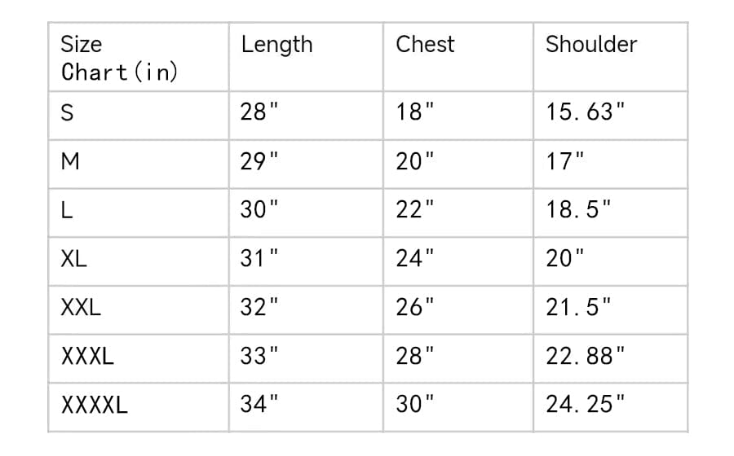Select the XL size row label

[x=74, y=260]
